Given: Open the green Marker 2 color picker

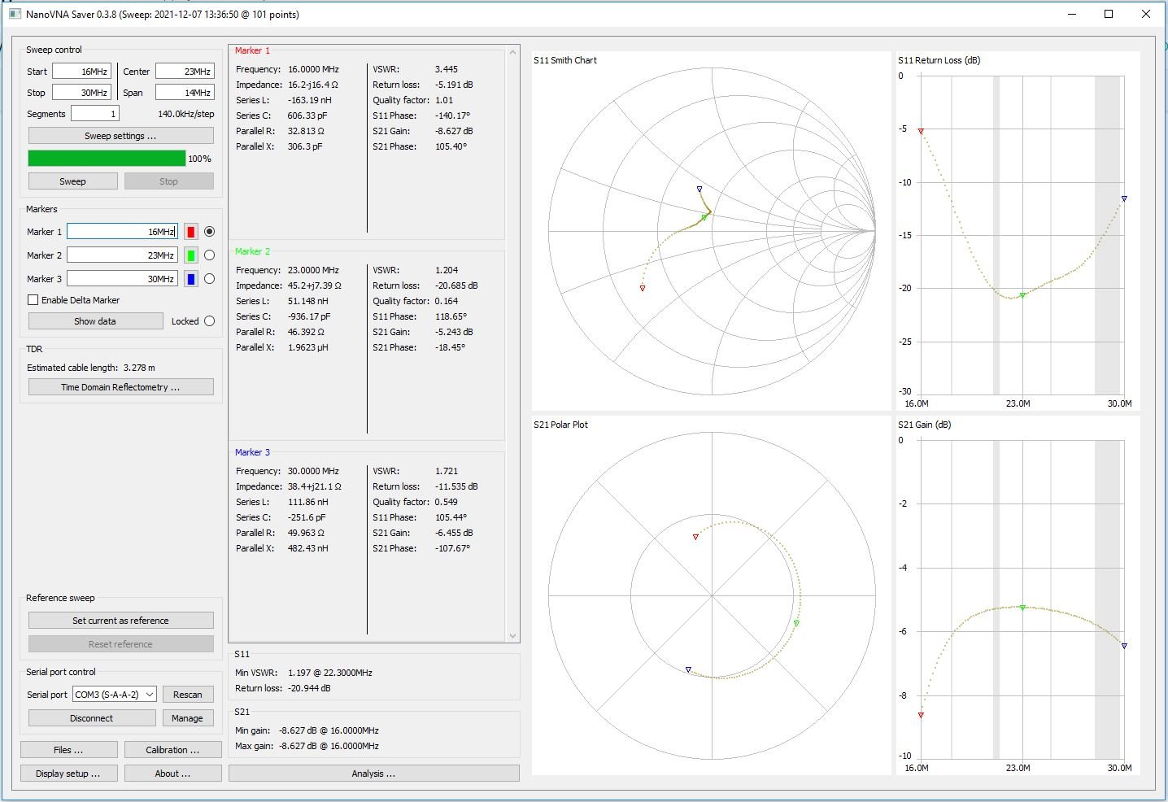Looking at the screenshot, I should click(191, 255).
